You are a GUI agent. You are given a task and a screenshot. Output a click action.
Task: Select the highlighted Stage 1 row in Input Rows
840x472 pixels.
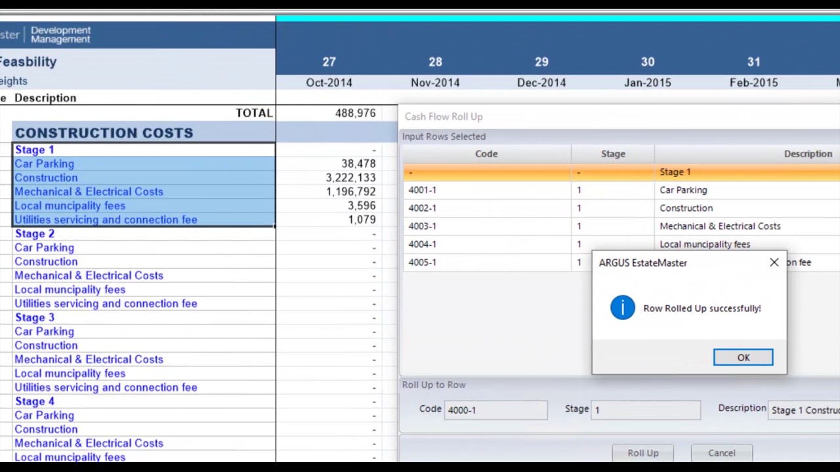pyautogui.click(x=621, y=172)
